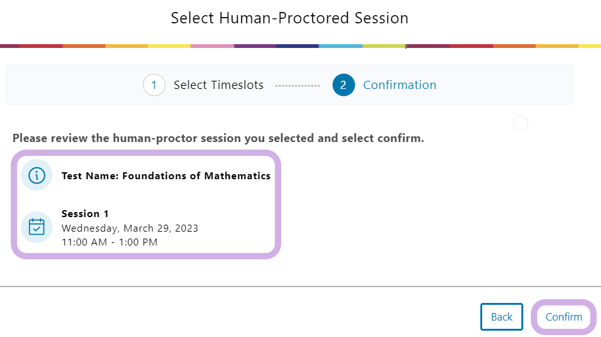Open the Select Timeslots step label

tap(219, 85)
